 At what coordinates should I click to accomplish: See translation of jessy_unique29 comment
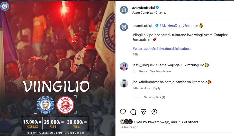pos(160,71)
